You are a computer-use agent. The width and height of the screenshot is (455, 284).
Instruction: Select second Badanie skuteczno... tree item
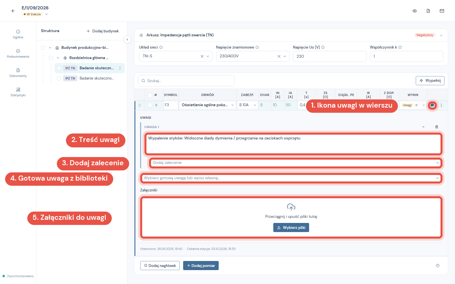(90, 78)
